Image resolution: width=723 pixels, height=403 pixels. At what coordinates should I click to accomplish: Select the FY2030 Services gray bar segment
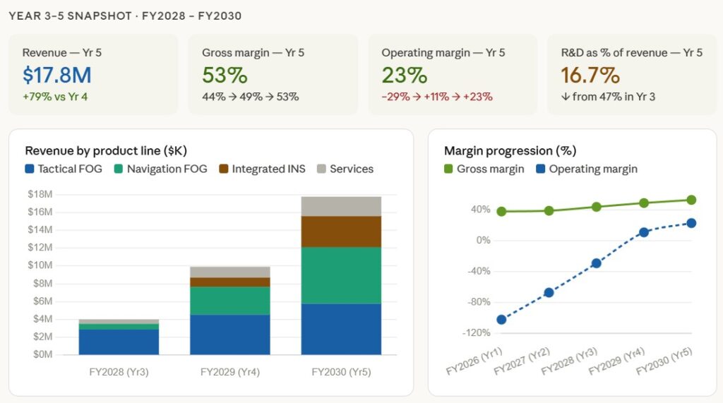[341, 206]
